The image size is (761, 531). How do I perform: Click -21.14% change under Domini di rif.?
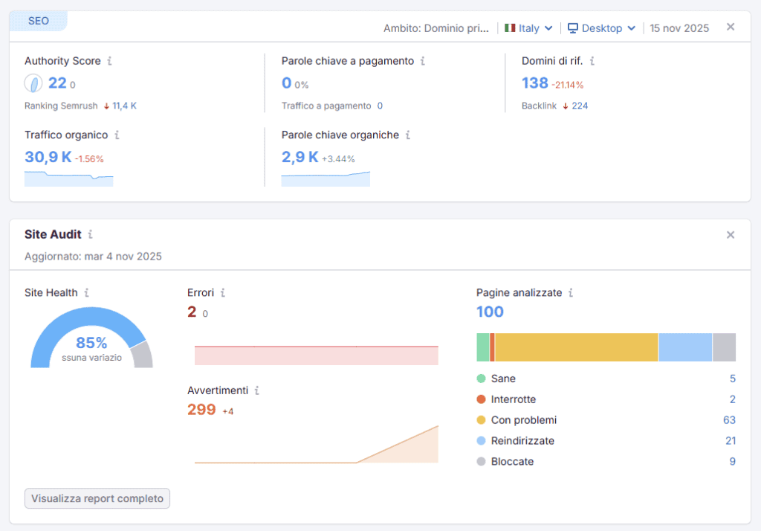(567, 85)
